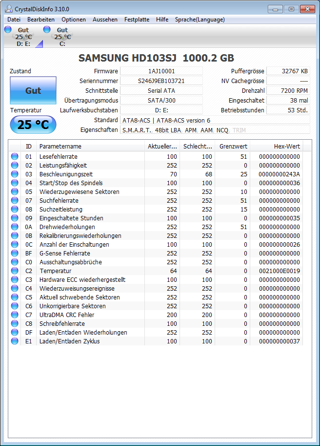Minimize the CrystalDiskInfo window

click(x=275, y=9)
